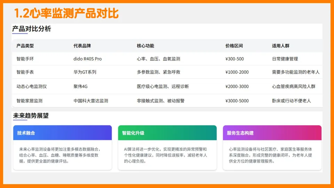Screen dimensions: 334x188
Task: Click the 技术融合 card description text
Action: pyautogui.click(x=60, y=155)
